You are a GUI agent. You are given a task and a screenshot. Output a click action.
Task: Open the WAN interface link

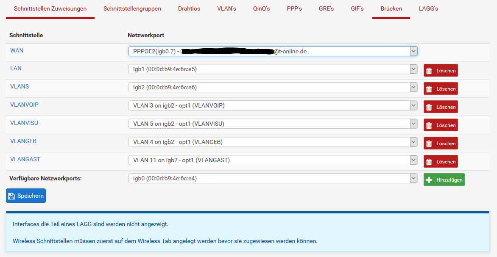pyautogui.click(x=17, y=50)
